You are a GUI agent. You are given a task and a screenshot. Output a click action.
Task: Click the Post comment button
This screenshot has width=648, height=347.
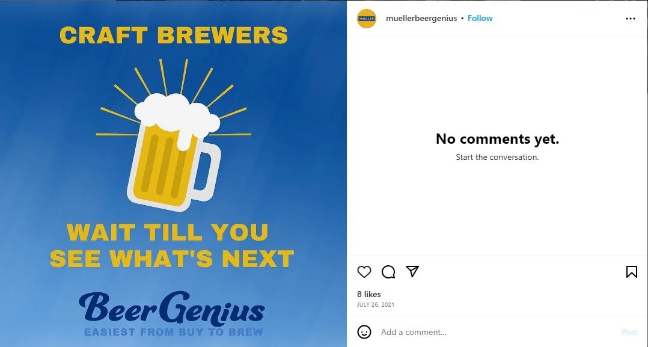tap(629, 332)
